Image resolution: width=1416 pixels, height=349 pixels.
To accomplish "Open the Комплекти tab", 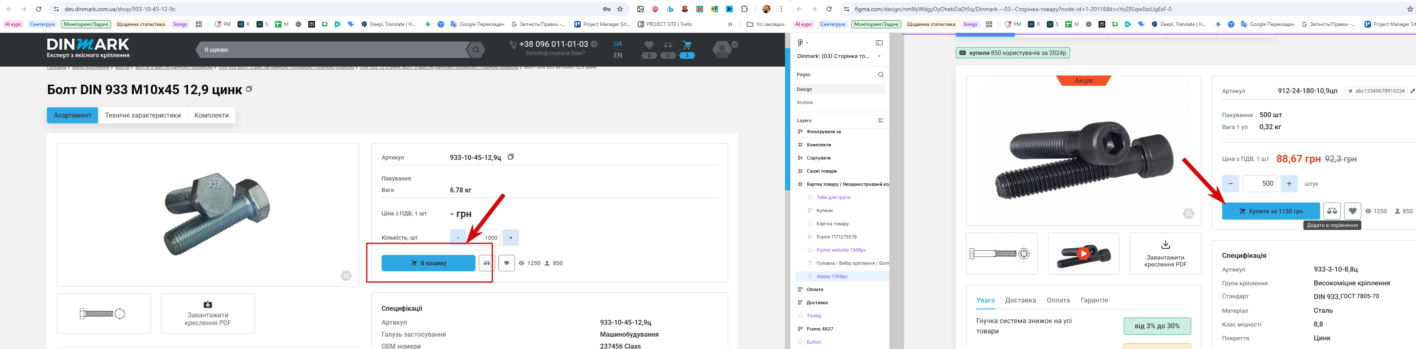I will click(212, 115).
